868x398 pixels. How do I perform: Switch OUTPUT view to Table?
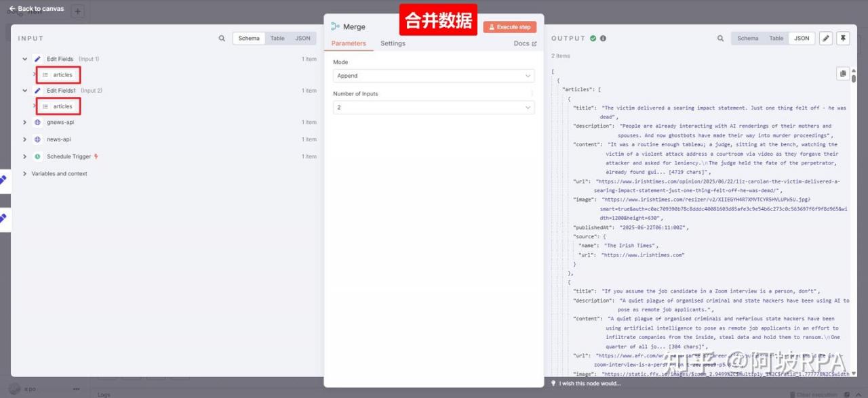(x=776, y=39)
